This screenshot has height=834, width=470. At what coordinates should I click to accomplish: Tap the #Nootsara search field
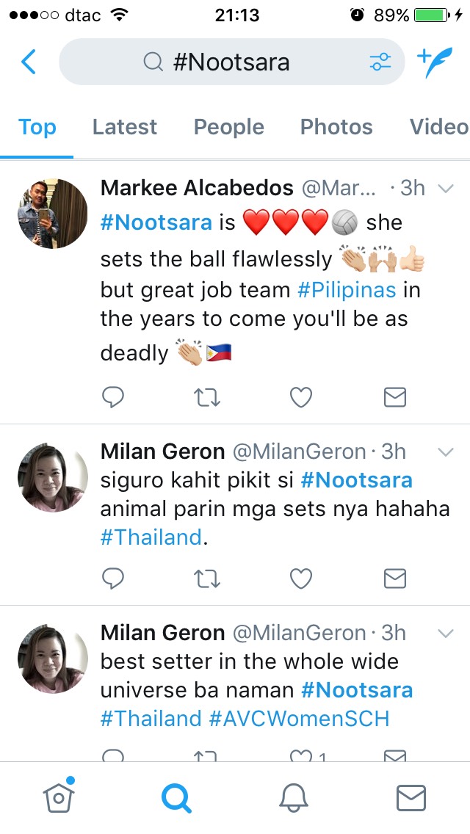231,62
